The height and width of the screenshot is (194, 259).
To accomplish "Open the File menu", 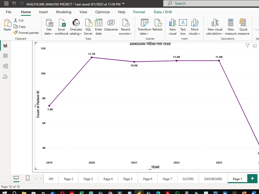I will (9, 12).
